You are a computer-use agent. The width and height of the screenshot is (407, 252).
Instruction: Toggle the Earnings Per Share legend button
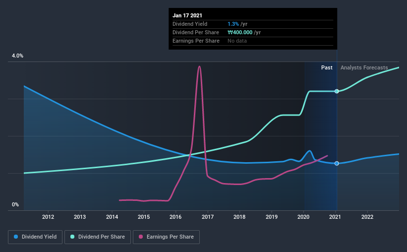[166, 237]
